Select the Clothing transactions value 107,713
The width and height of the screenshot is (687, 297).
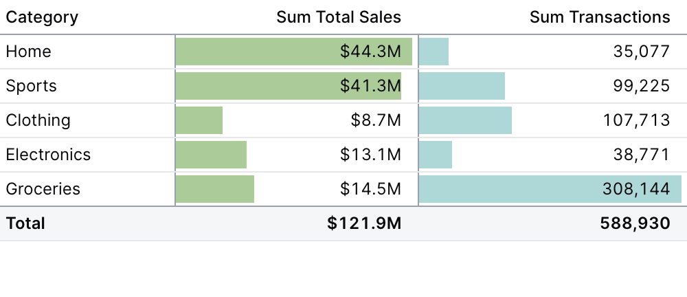(x=636, y=120)
